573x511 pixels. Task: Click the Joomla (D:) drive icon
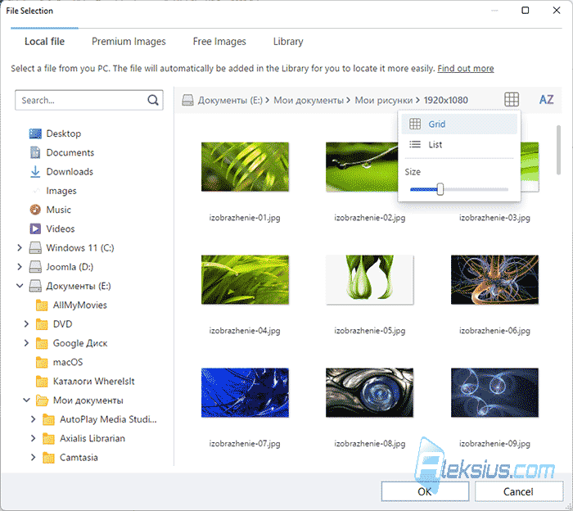35,267
